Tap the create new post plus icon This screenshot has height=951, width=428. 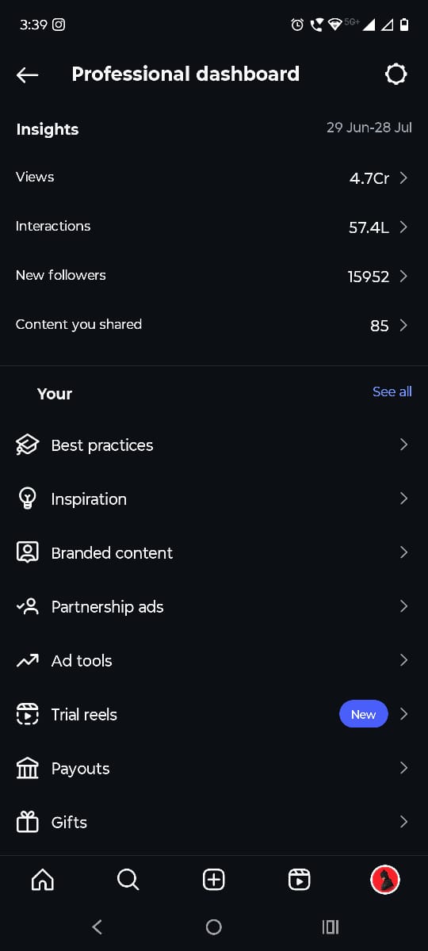click(214, 880)
